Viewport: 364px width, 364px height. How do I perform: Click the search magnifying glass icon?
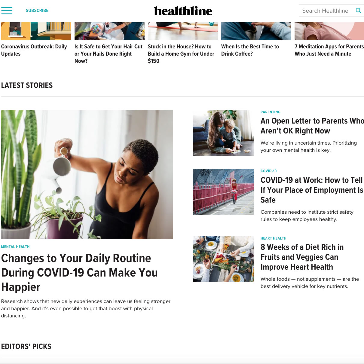point(358,11)
